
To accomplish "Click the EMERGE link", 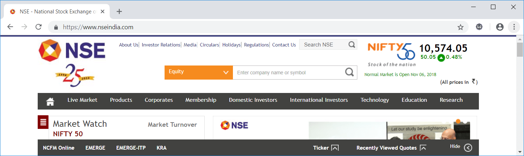I will pyautogui.click(x=95, y=148).
